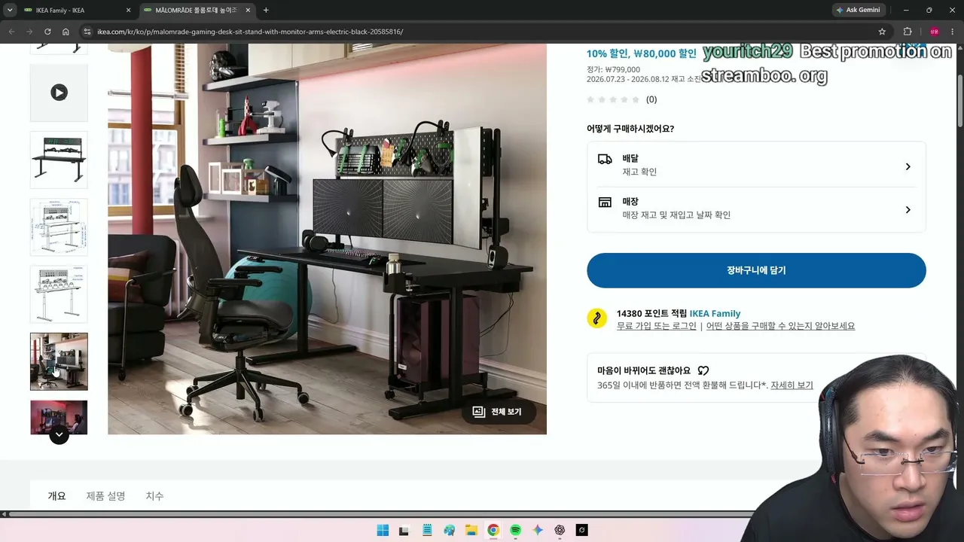Select the red-lit gaming room thumbnail
Viewport: 964px width, 542px height.
pyautogui.click(x=59, y=417)
